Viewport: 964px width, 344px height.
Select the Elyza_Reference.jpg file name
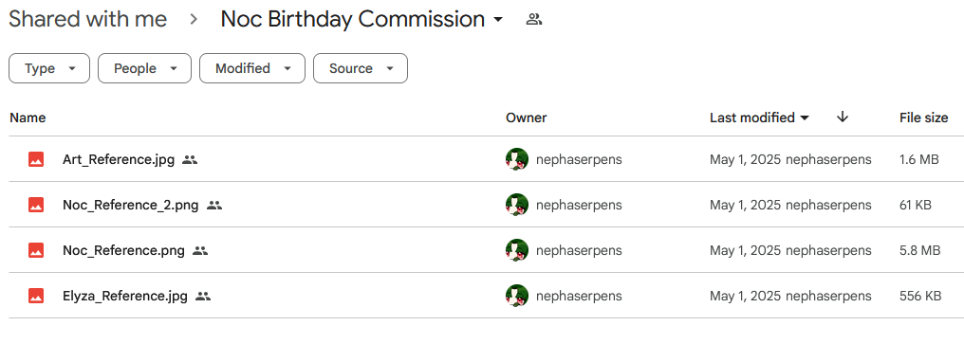[125, 296]
